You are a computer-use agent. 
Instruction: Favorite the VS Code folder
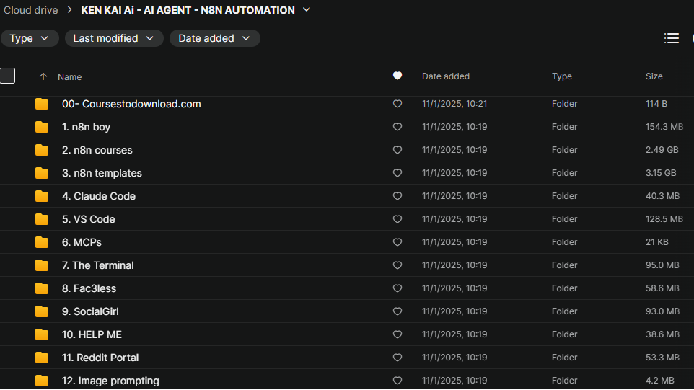tap(397, 219)
